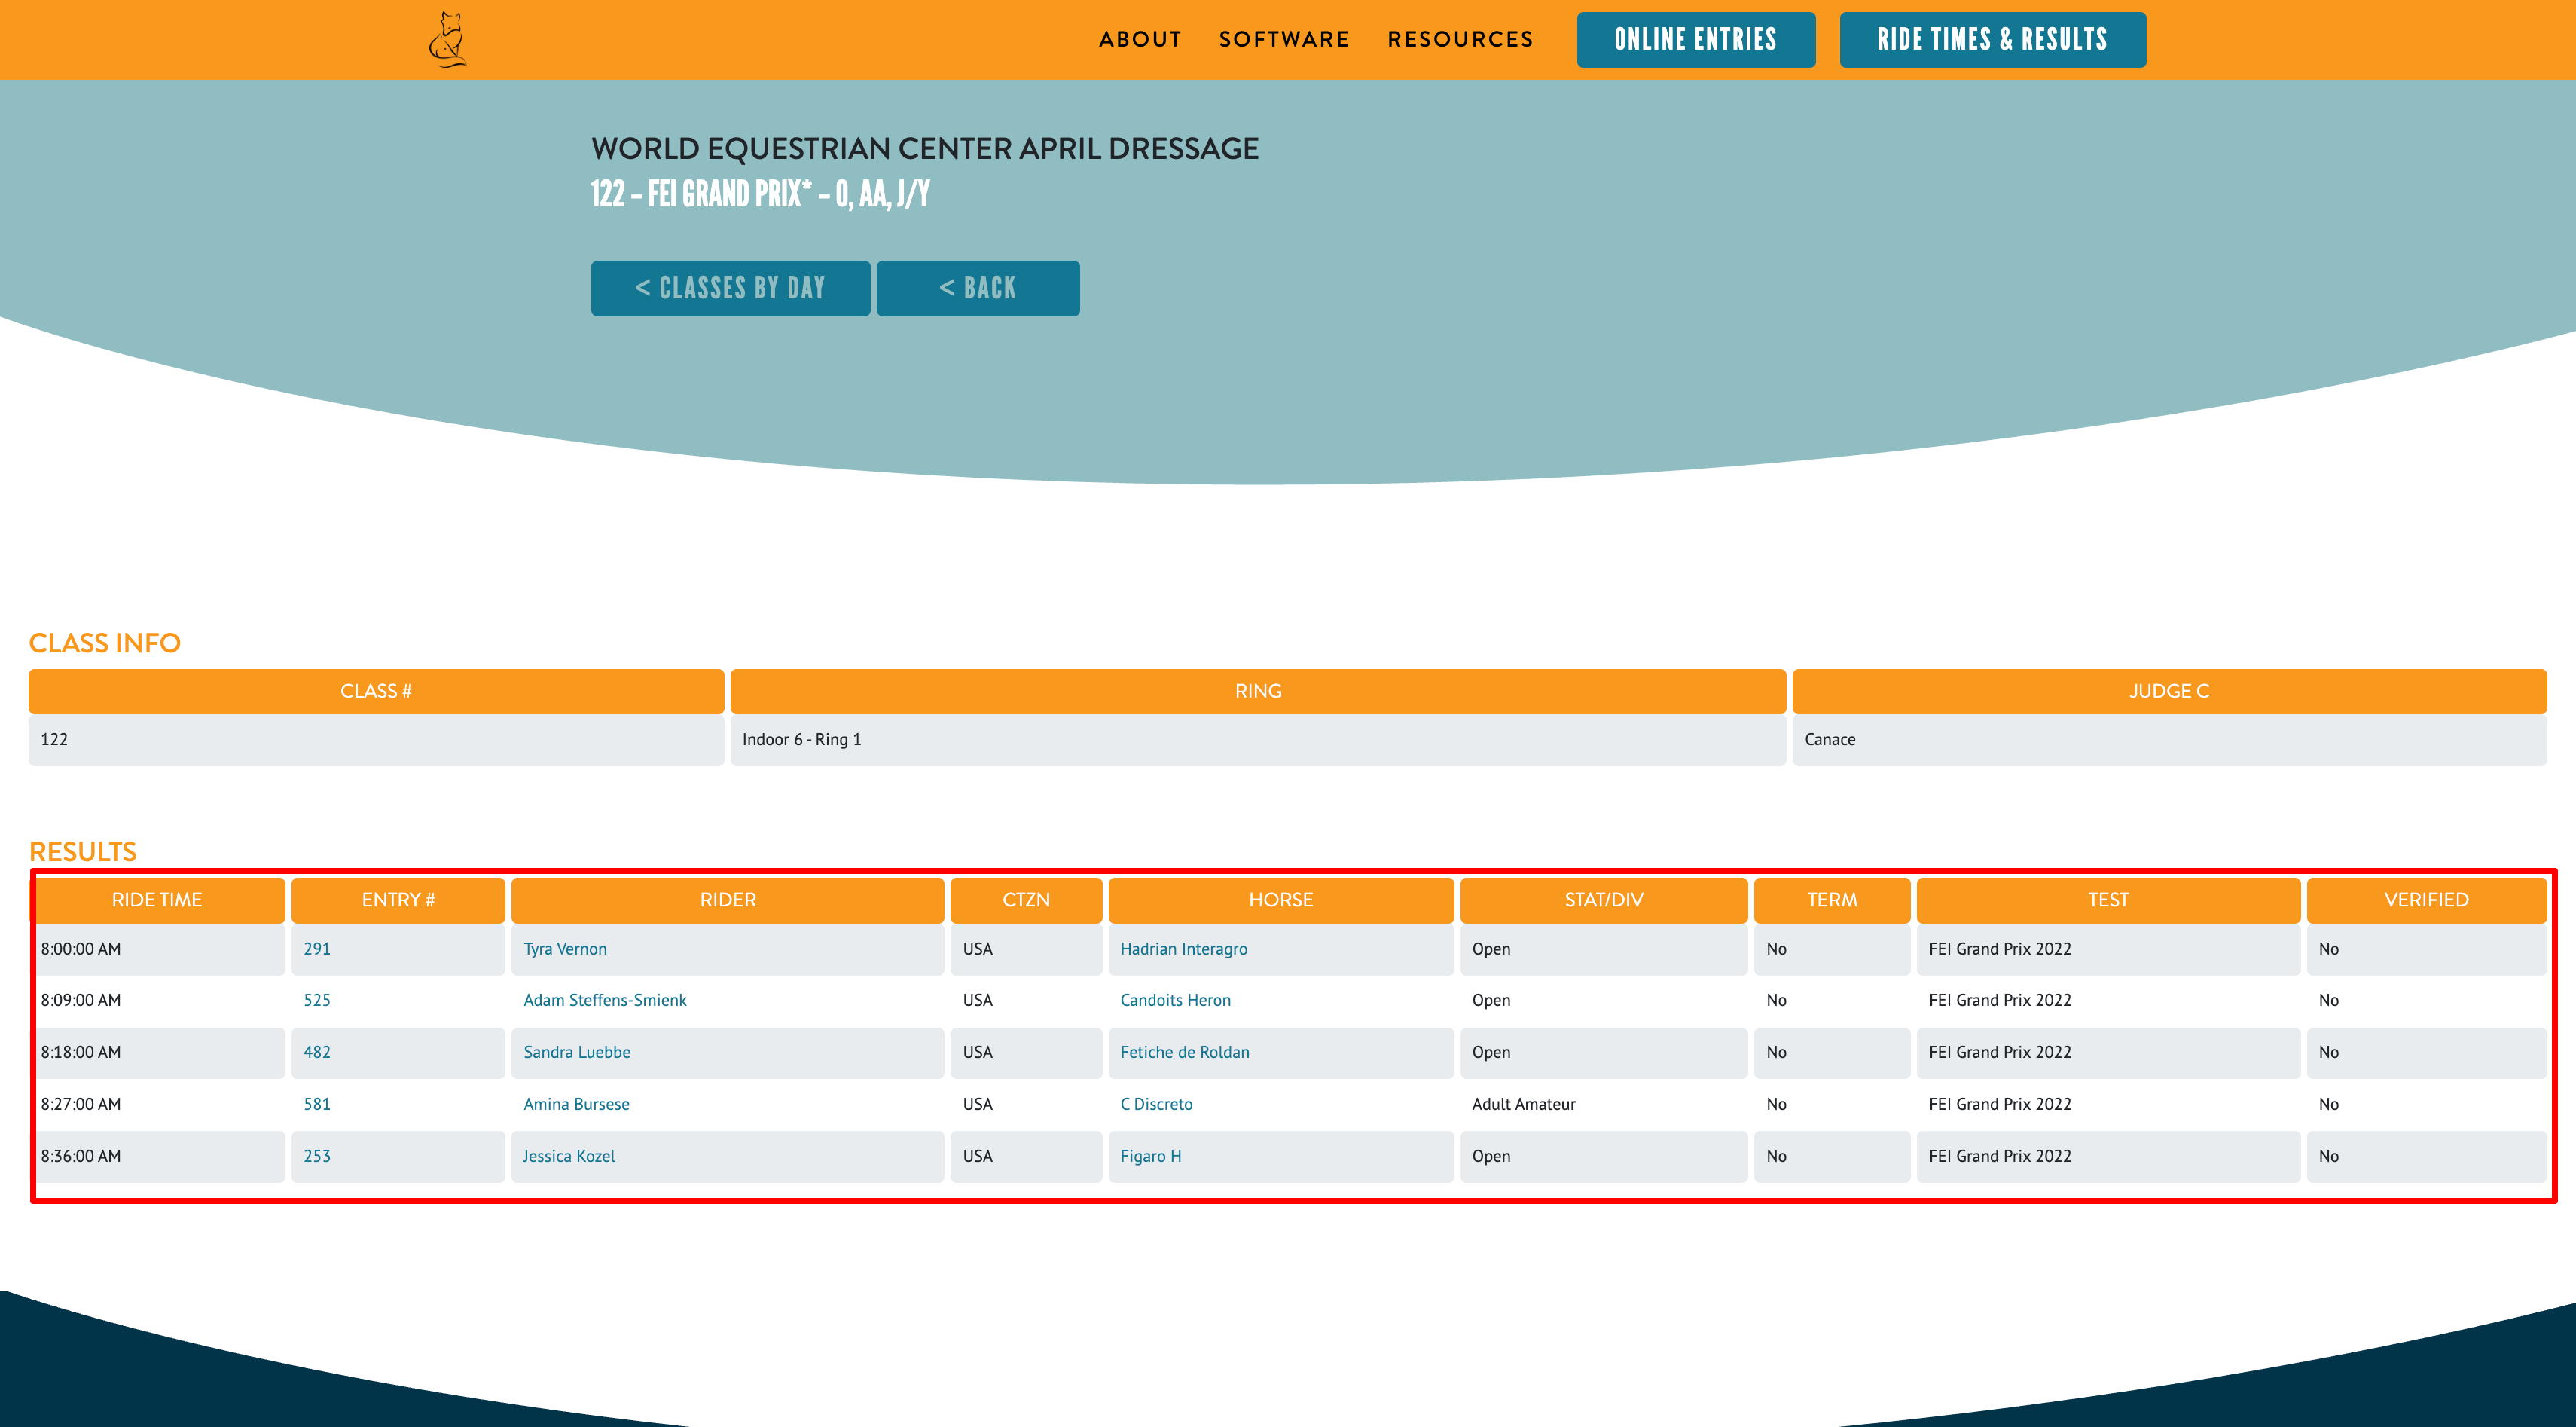View horse Hadrian Interagro
Viewport: 2576px width, 1427px height.
(x=1184, y=948)
